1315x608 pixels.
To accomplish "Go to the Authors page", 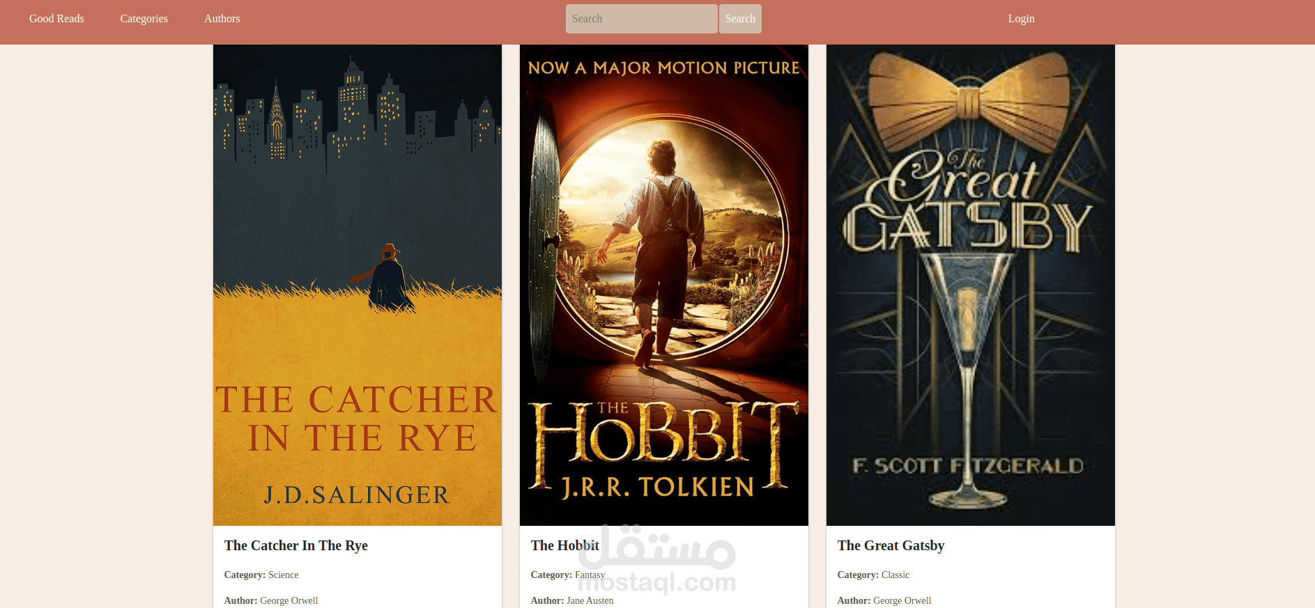I will (222, 19).
